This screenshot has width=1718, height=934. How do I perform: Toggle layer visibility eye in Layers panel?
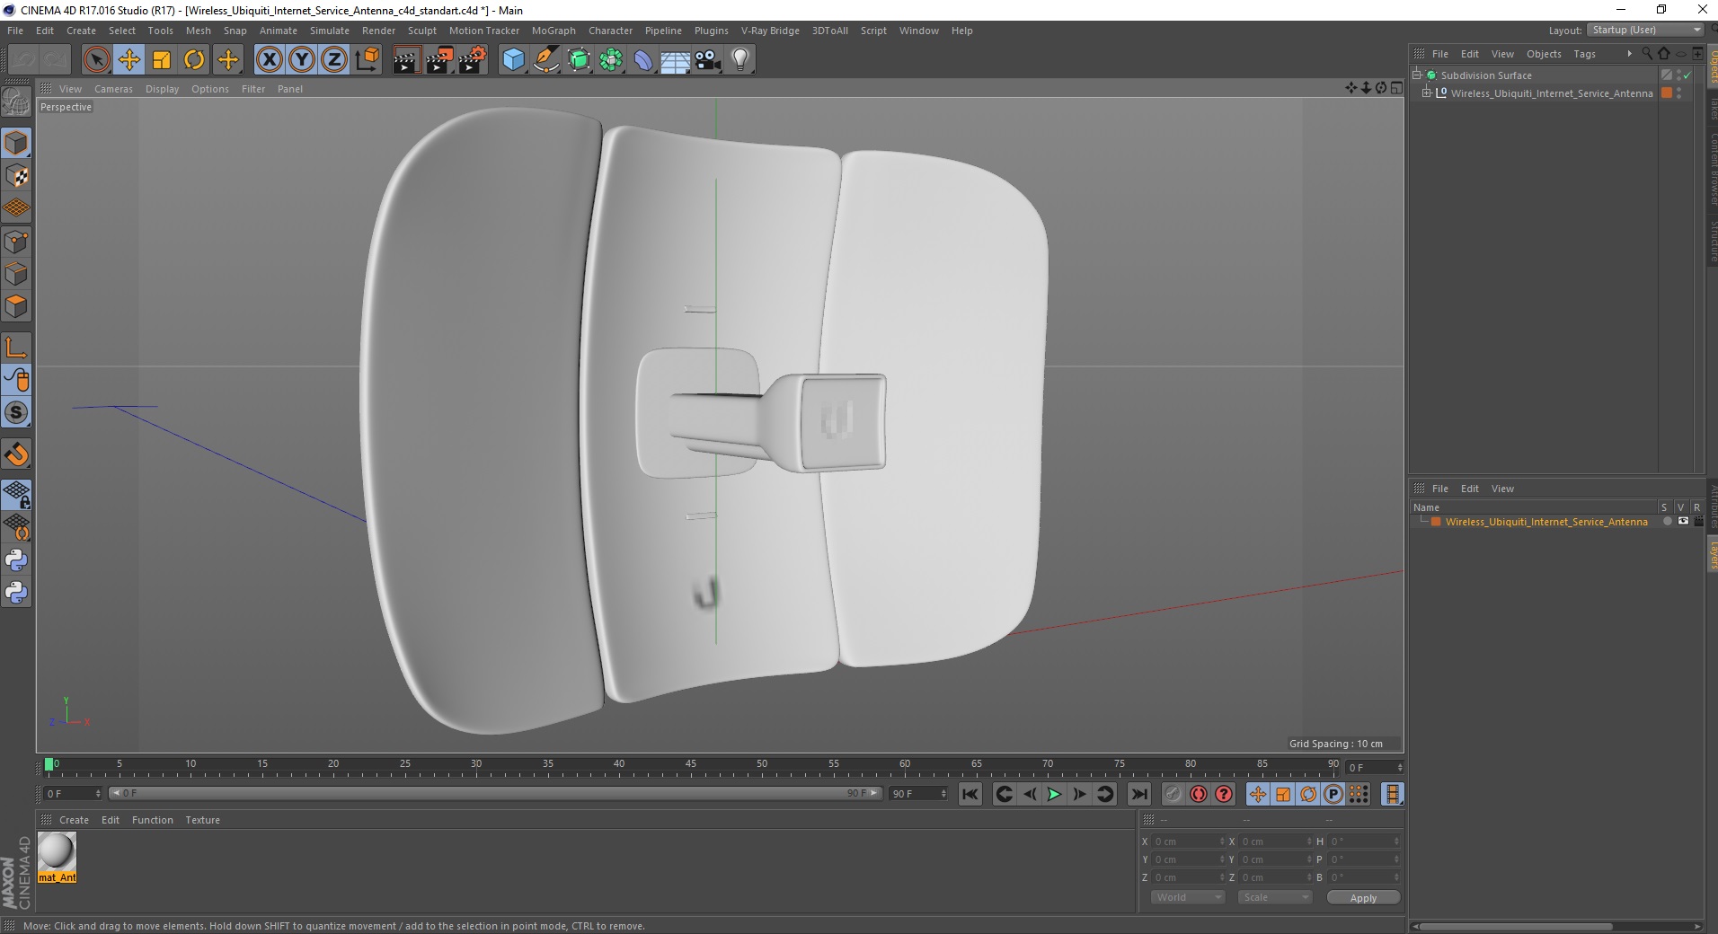point(1683,521)
